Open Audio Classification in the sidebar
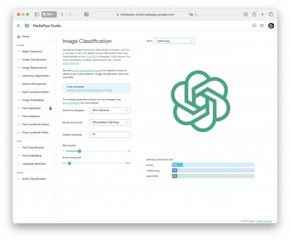This screenshot has width=290, height=240. [x=34, y=179]
